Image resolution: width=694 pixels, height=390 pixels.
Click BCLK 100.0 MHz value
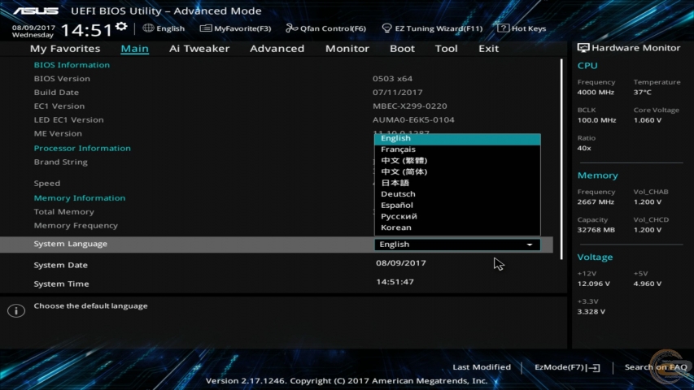pos(596,120)
